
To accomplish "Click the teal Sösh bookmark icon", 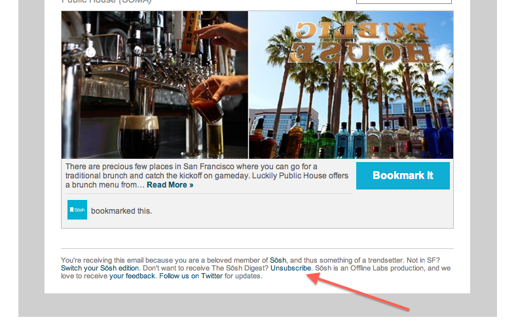I will click(x=77, y=210).
